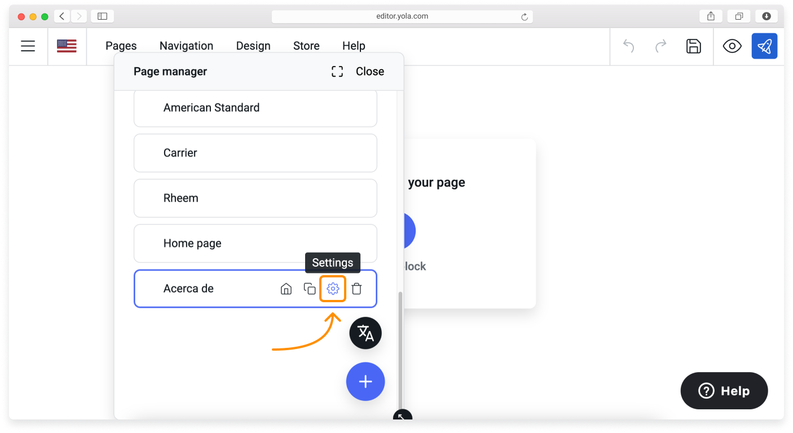
Task: Open the Store menu
Action: pyautogui.click(x=306, y=46)
